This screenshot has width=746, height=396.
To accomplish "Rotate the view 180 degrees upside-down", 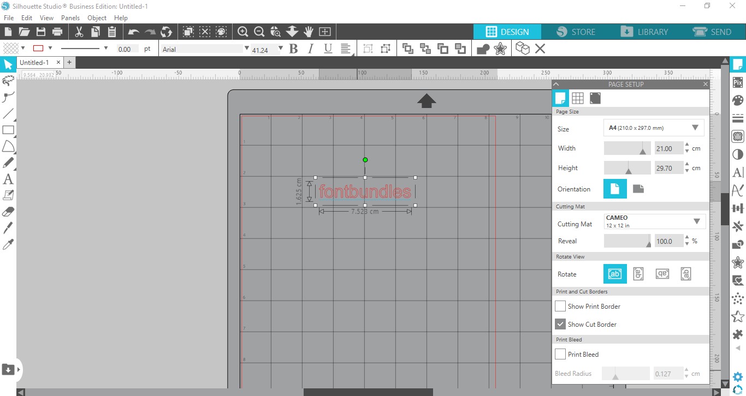I will pyautogui.click(x=662, y=274).
